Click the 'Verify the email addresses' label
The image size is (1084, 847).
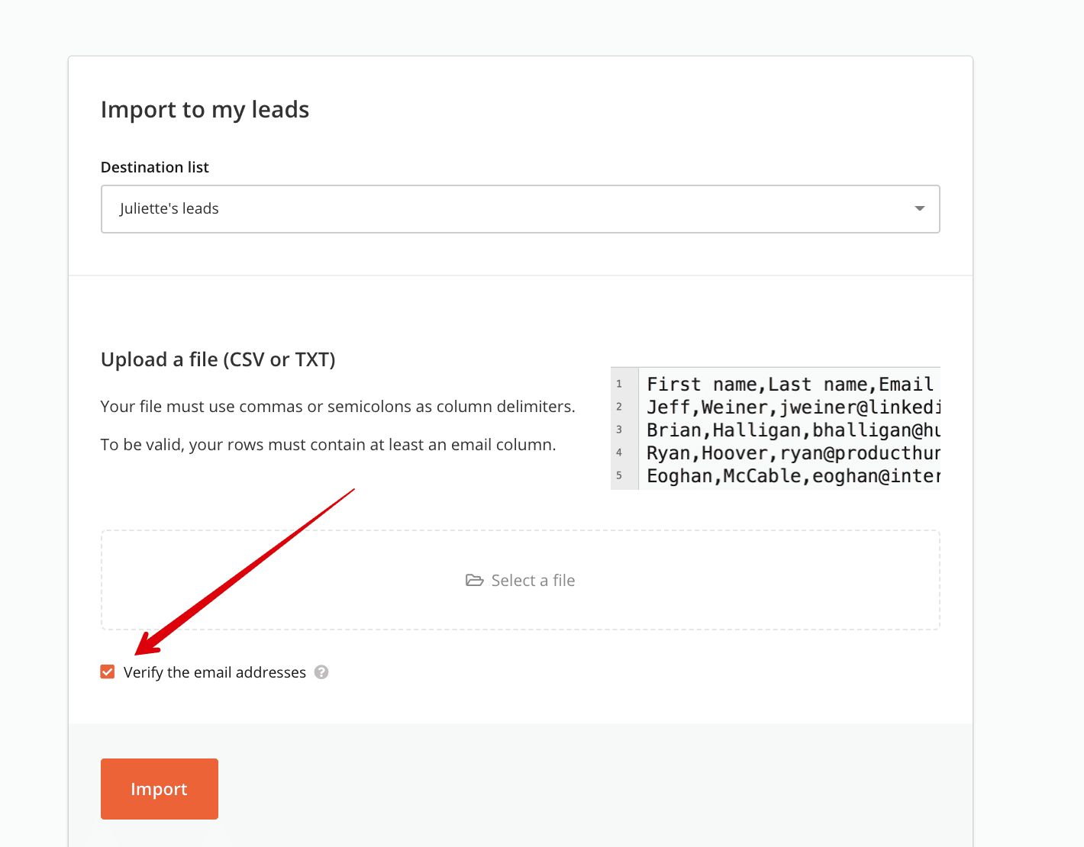pos(215,672)
